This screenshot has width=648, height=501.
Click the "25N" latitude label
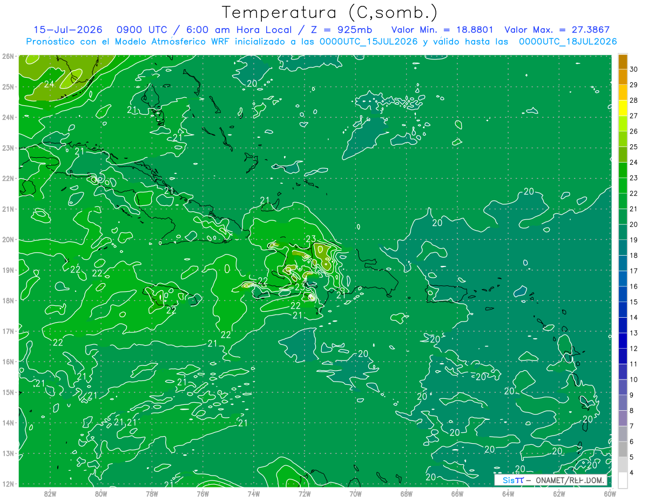tap(8, 86)
